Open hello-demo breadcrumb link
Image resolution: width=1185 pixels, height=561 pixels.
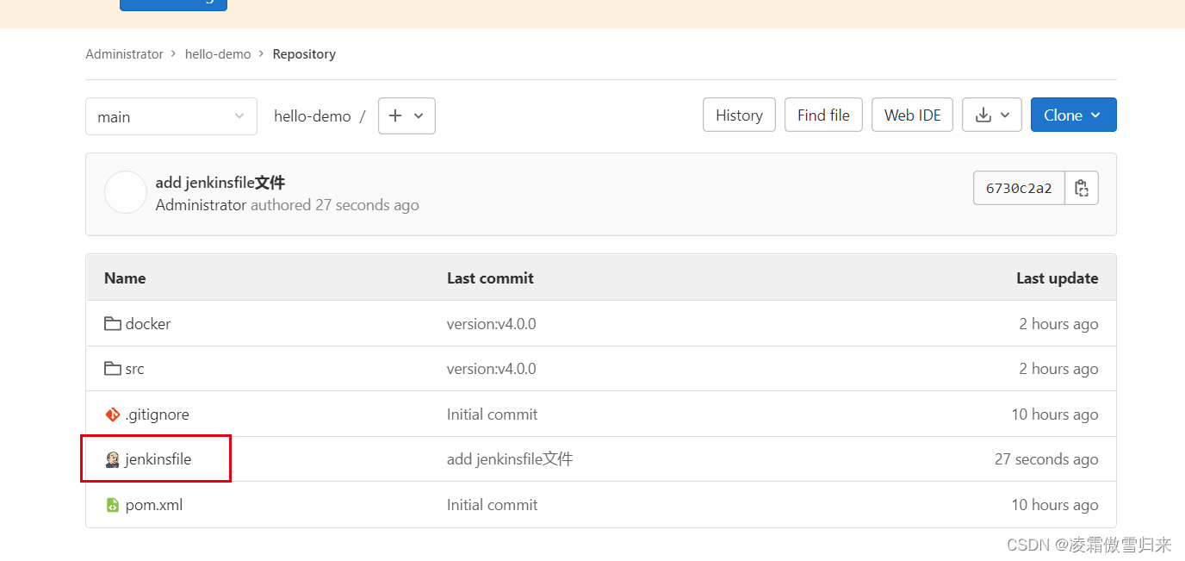tap(218, 53)
